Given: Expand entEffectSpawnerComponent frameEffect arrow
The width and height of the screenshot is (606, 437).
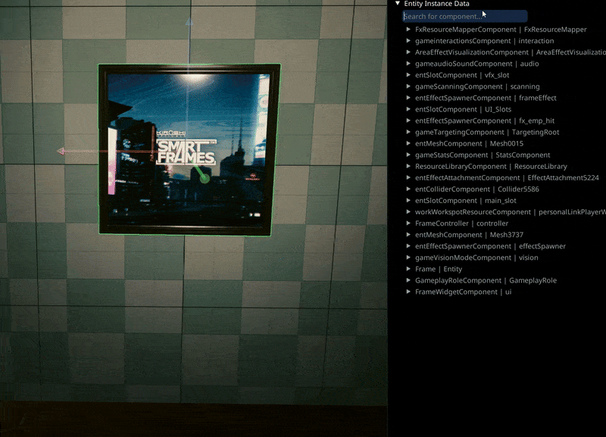Looking at the screenshot, I should (409, 98).
